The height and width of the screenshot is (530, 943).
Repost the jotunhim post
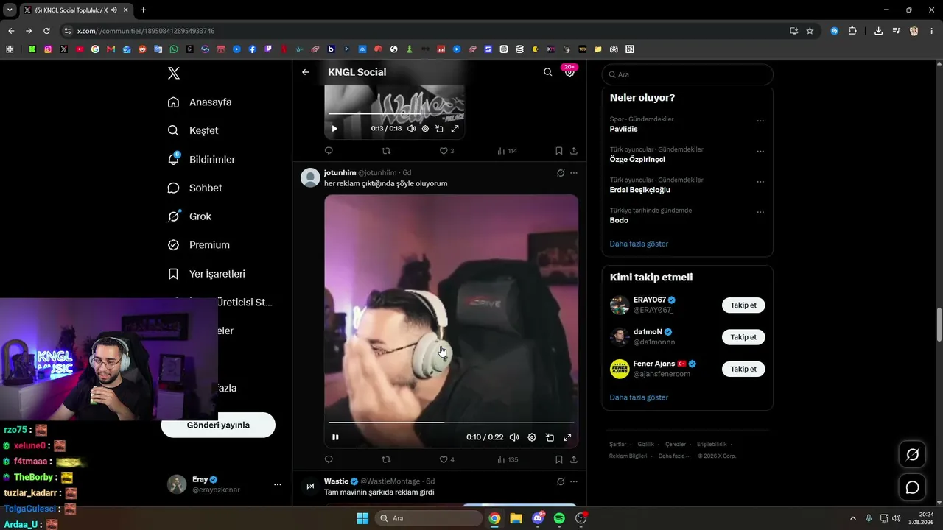386,459
